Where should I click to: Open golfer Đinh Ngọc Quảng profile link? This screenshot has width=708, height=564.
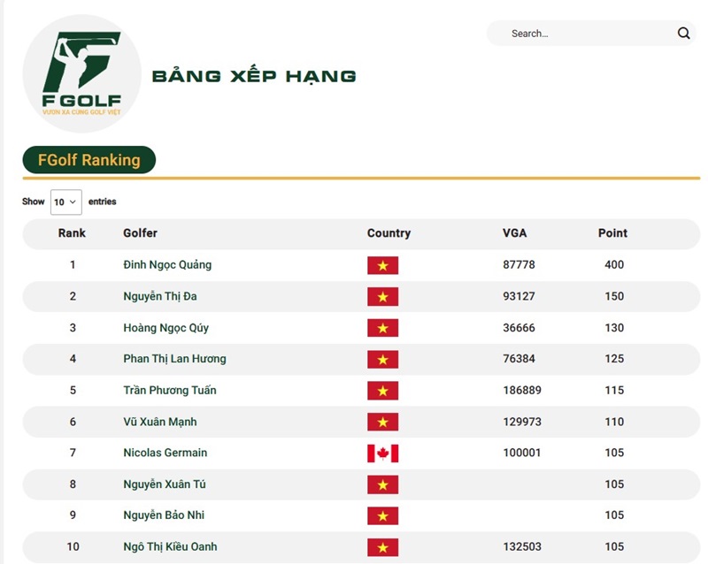click(167, 265)
